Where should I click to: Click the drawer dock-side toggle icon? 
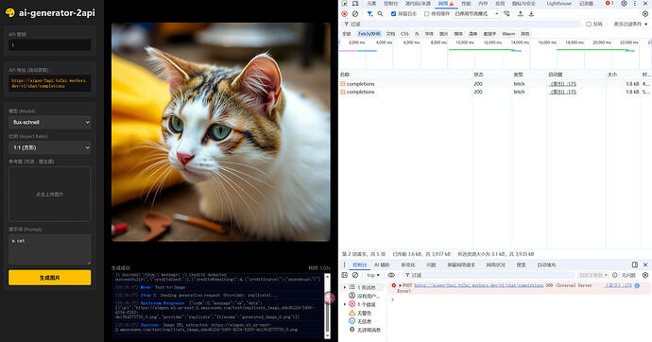pos(635,265)
